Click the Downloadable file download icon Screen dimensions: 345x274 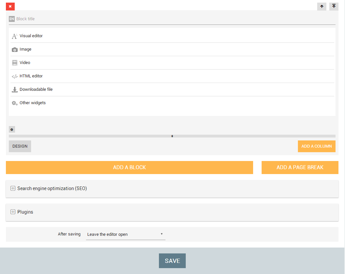tap(15, 89)
